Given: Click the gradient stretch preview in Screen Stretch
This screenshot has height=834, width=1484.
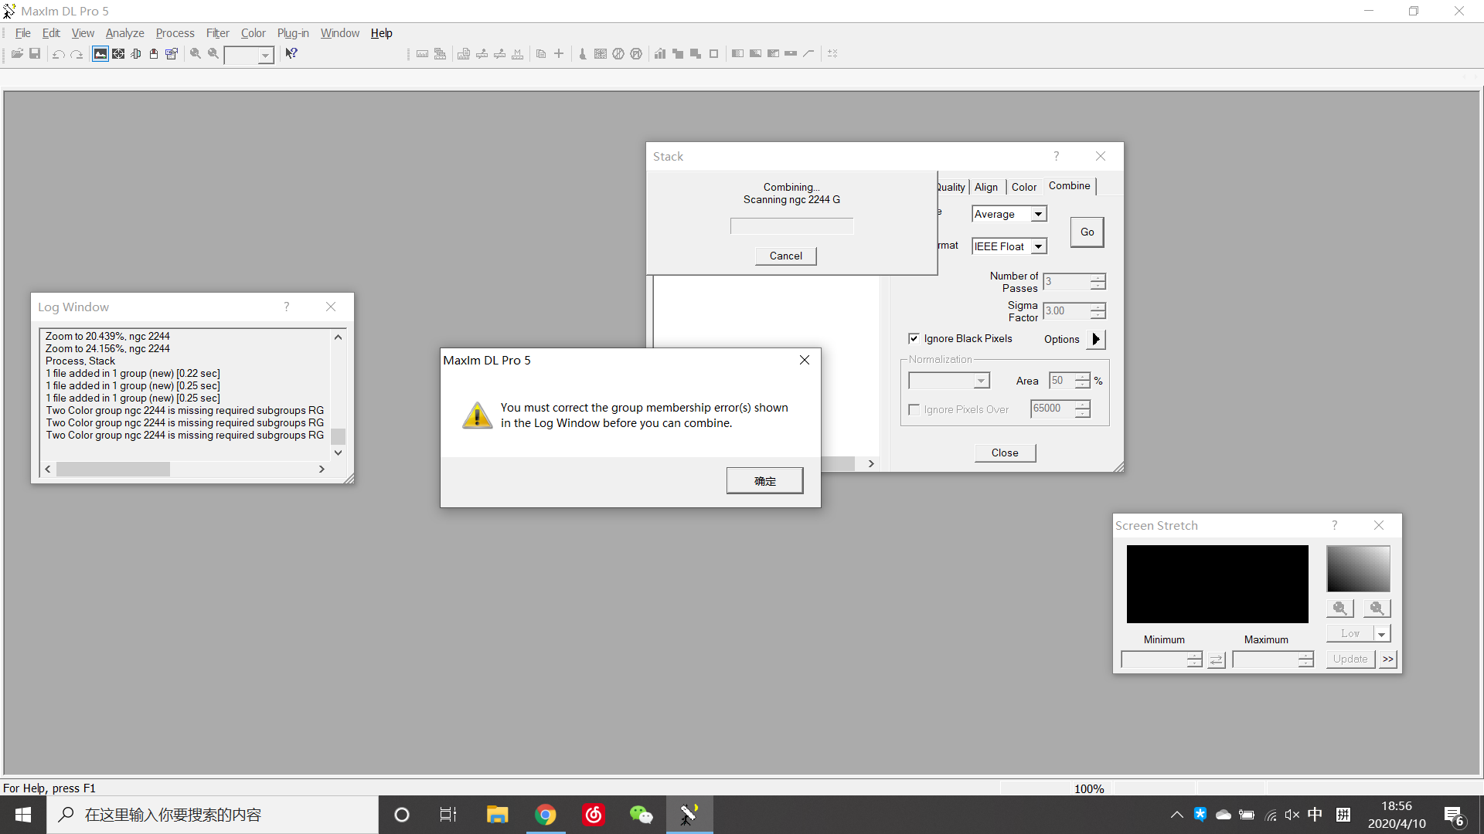Looking at the screenshot, I should coord(1358,569).
